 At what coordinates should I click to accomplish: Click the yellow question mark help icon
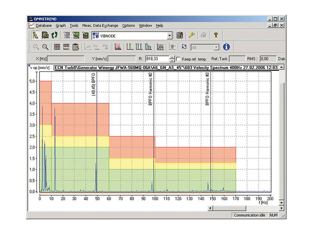(x=215, y=35)
